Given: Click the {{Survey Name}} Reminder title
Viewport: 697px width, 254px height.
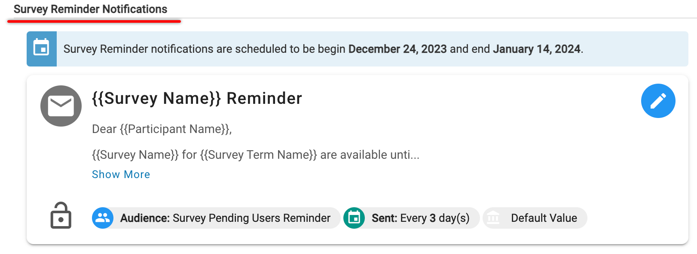Looking at the screenshot, I should tap(197, 98).
